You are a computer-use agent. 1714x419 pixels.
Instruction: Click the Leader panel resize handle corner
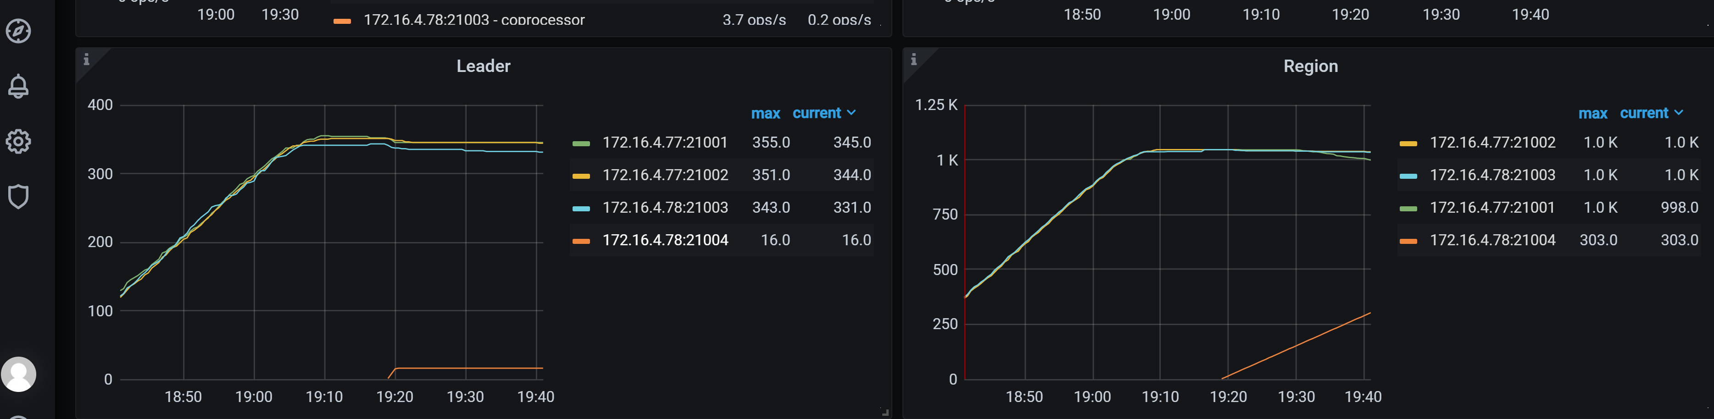pos(885,412)
